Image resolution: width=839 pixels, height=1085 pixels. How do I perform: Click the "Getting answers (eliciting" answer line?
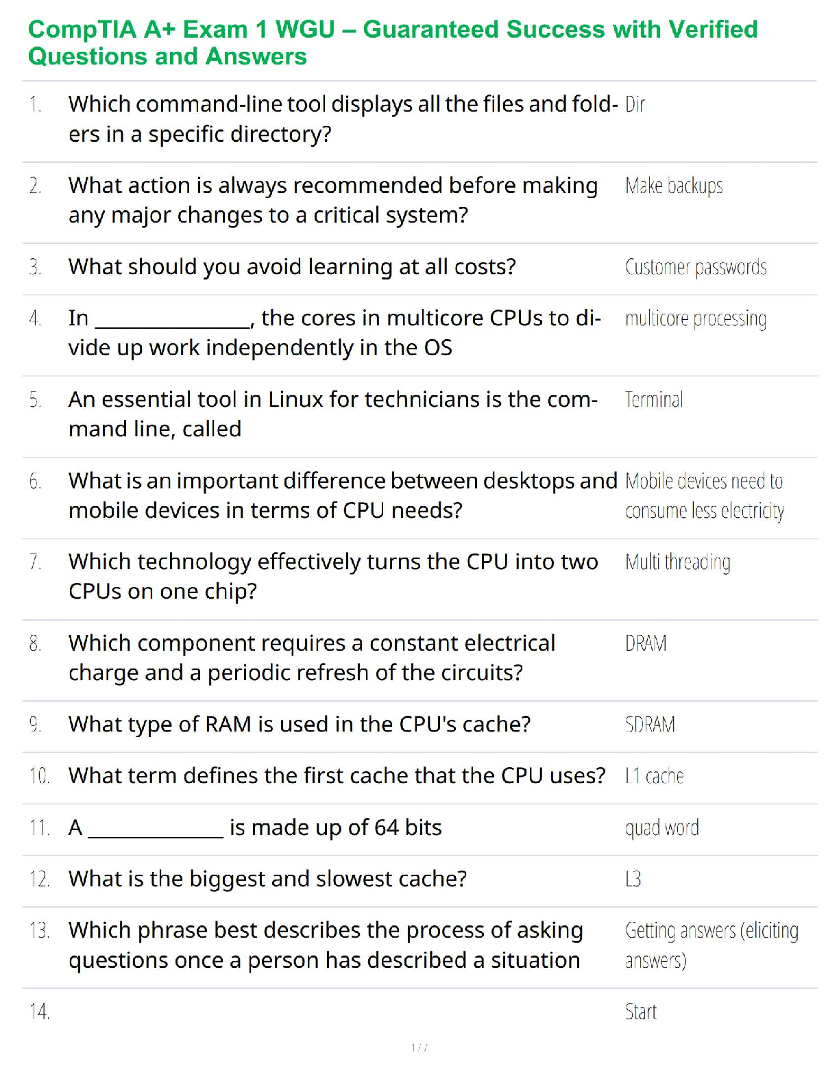point(712,931)
